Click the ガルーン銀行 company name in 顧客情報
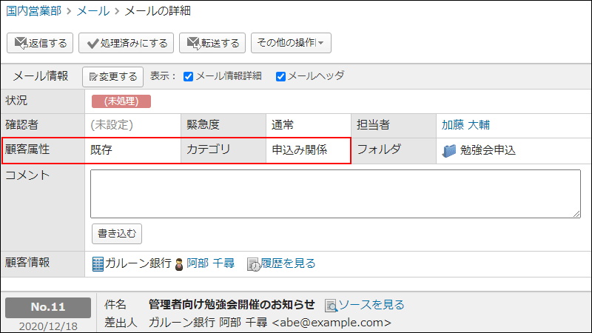Viewport: 592px width, 333px height. pos(138,263)
